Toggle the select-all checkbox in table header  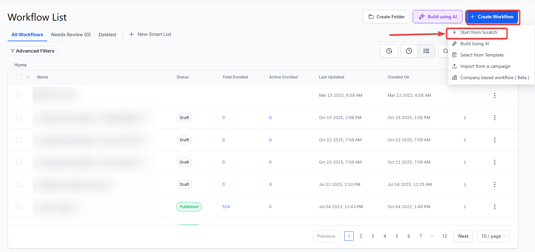[19, 77]
